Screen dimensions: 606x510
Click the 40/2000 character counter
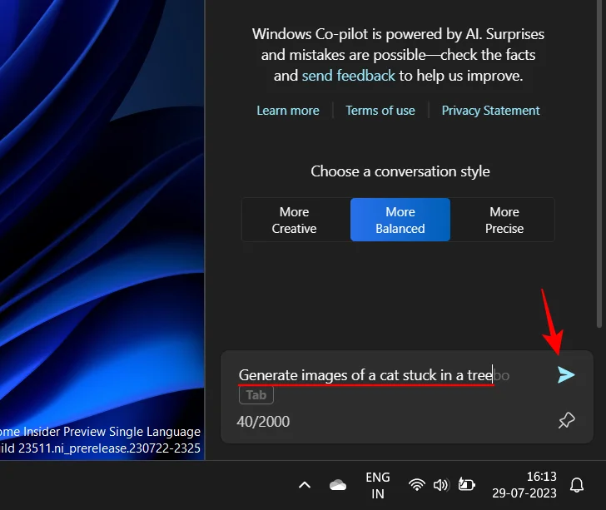pos(263,422)
